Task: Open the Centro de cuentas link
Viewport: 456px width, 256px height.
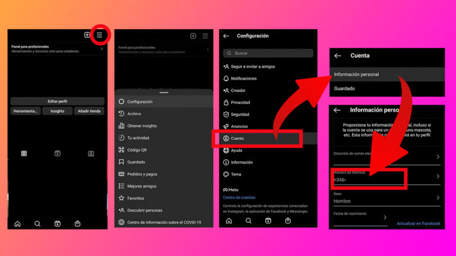Action: [239, 197]
